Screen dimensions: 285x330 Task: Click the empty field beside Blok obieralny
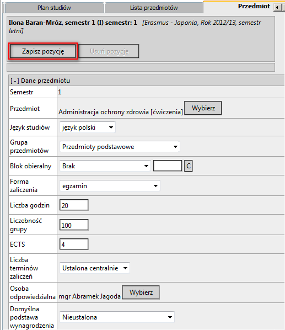tap(168, 166)
